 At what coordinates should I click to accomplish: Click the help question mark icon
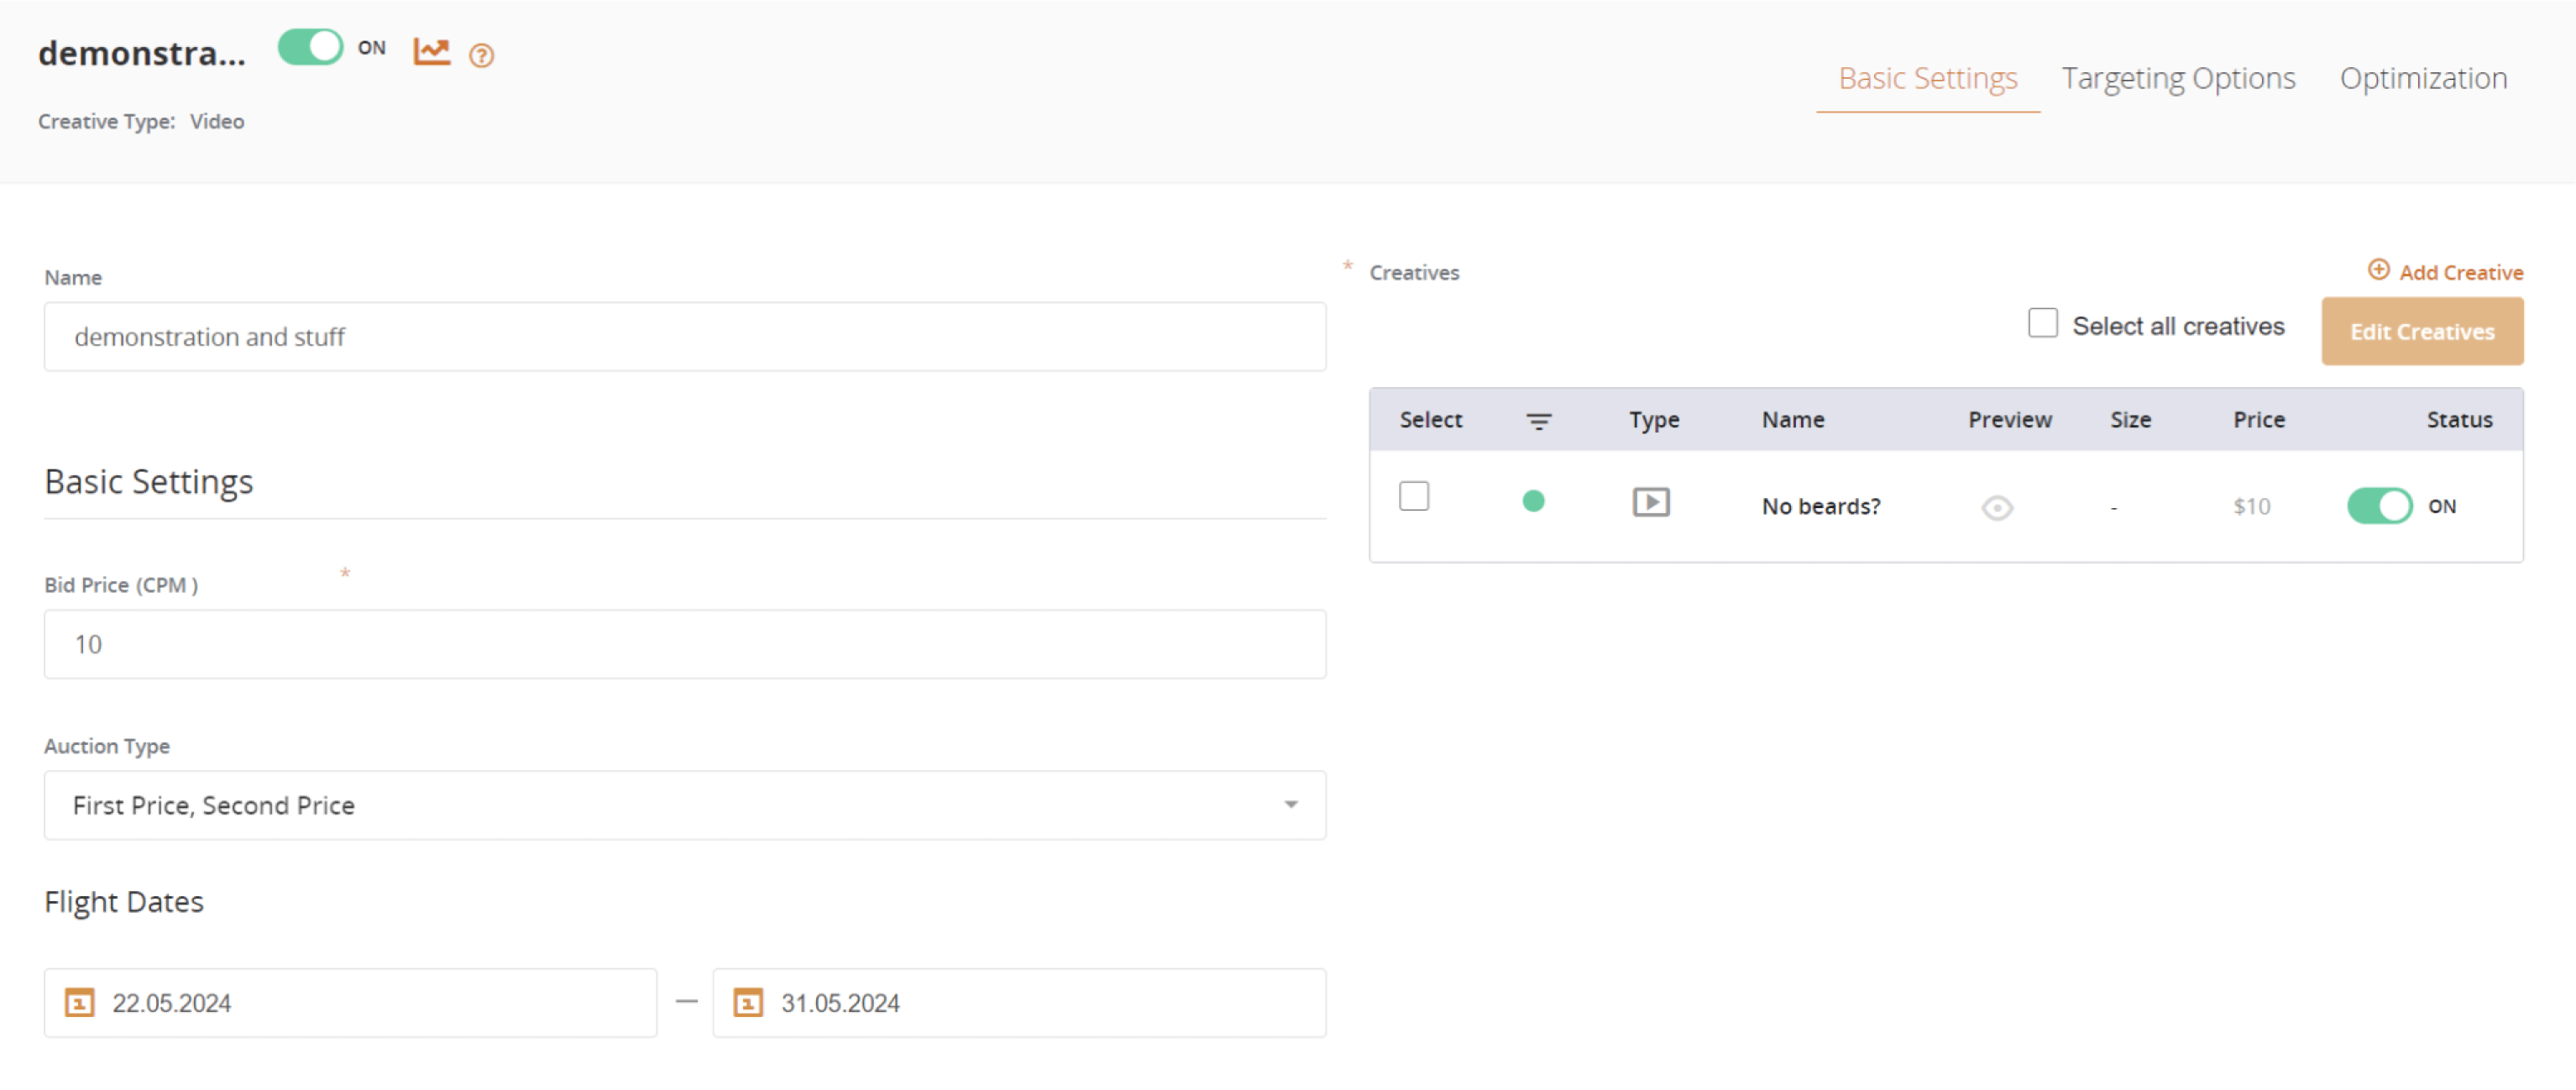[481, 56]
